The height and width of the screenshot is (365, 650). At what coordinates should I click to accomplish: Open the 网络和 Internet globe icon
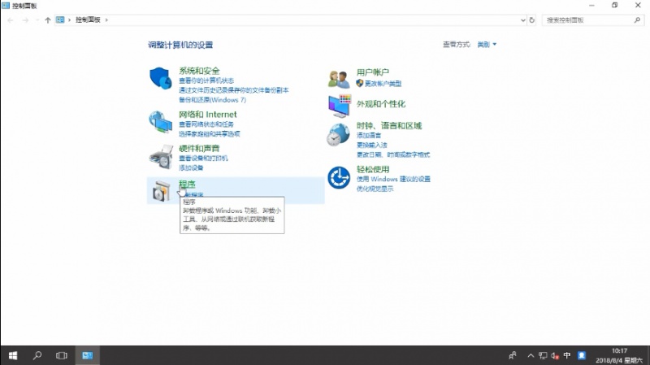(x=160, y=122)
